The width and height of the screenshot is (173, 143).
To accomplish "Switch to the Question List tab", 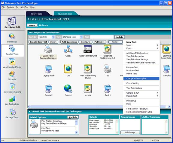I will 65,14.
